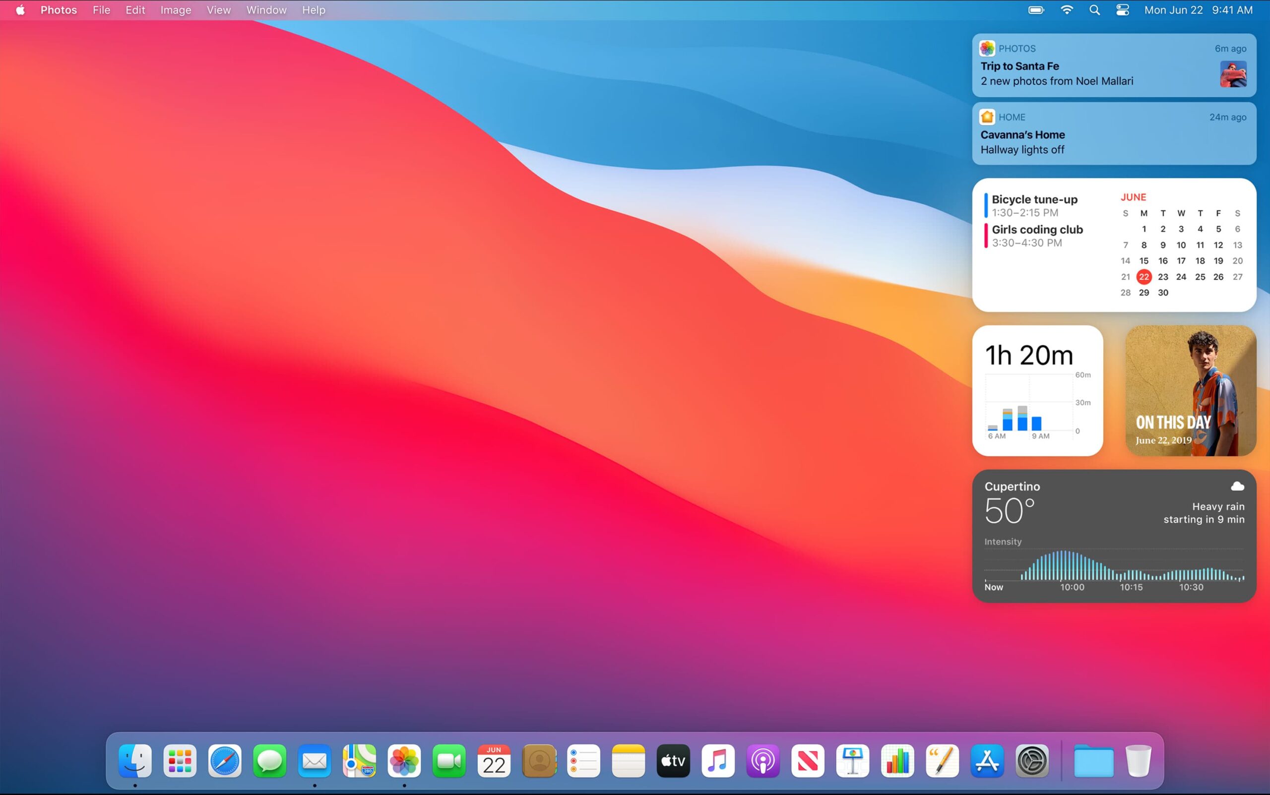Open the Launchpad icon in Dock
1270x795 pixels.
[x=180, y=761]
